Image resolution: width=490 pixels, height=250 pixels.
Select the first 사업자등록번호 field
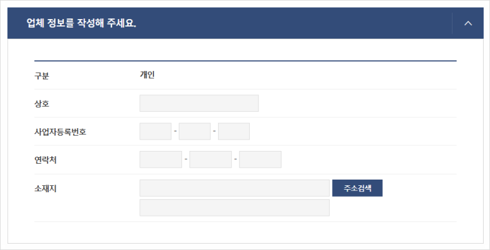pos(155,131)
